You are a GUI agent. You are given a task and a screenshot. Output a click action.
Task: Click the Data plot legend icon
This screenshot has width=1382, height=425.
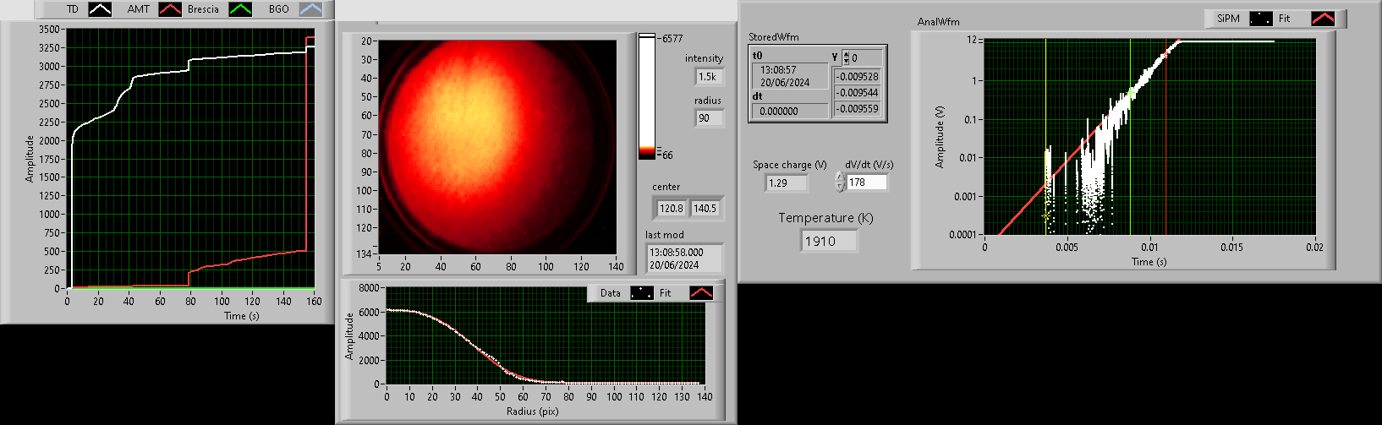[x=642, y=293]
